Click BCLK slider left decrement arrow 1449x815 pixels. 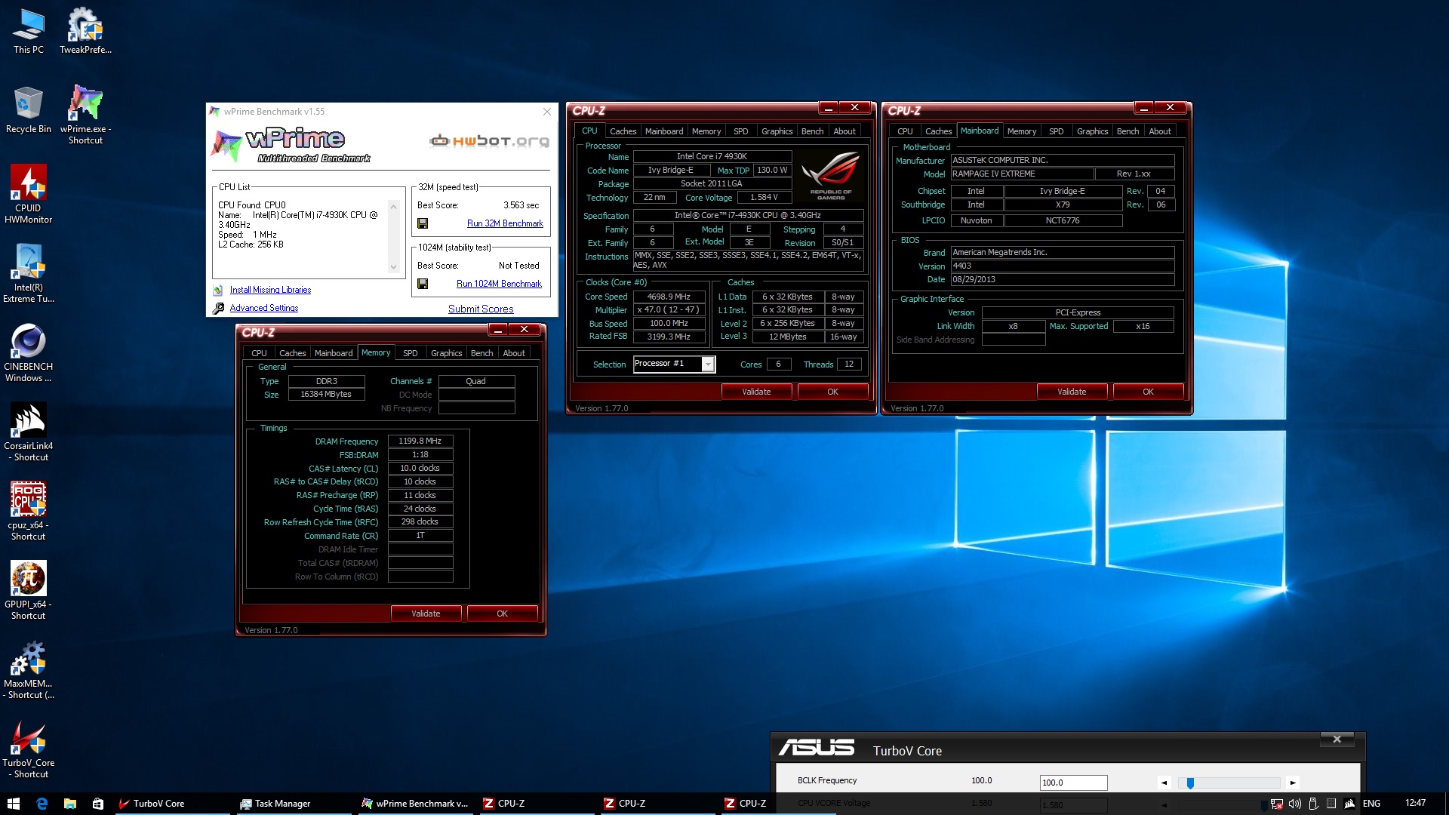[x=1164, y=783]
